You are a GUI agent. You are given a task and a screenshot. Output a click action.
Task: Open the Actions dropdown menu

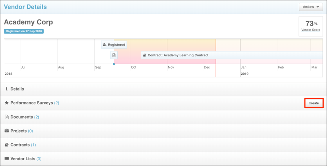click(x=310, y=7)
